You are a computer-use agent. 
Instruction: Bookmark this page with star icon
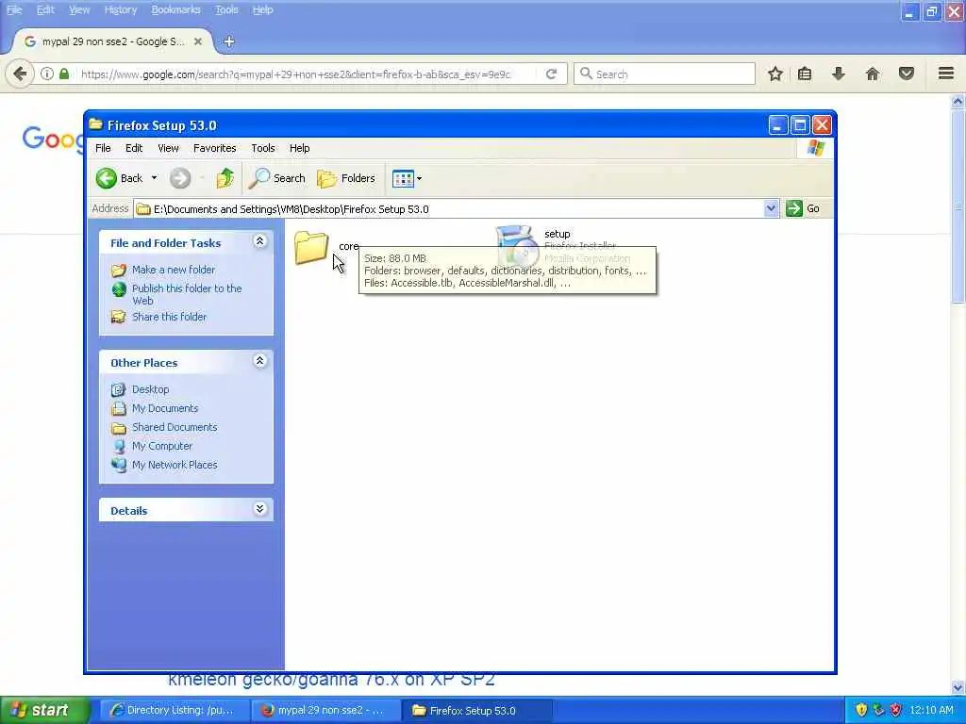(x=775, y=74)
